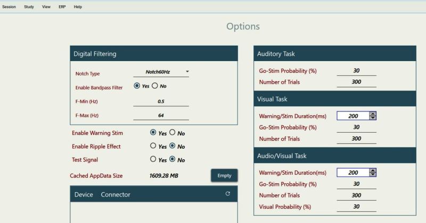Click the F-Min (Hz) input field
Image resolution: width=426 pixels, height=223 pixels.
(161, 101)
